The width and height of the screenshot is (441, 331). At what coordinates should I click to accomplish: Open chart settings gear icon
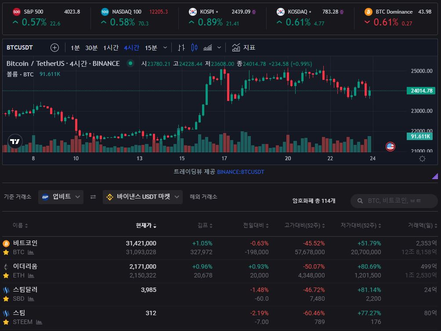[422, 159]
